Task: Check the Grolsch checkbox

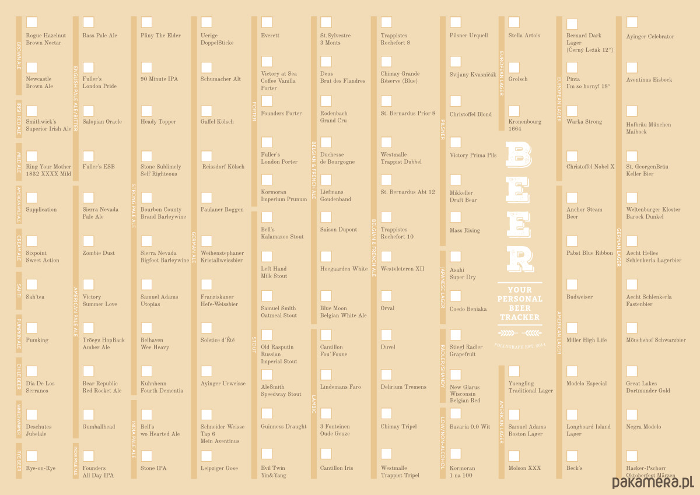Action: pyautogui.click(x=514, y=67)
